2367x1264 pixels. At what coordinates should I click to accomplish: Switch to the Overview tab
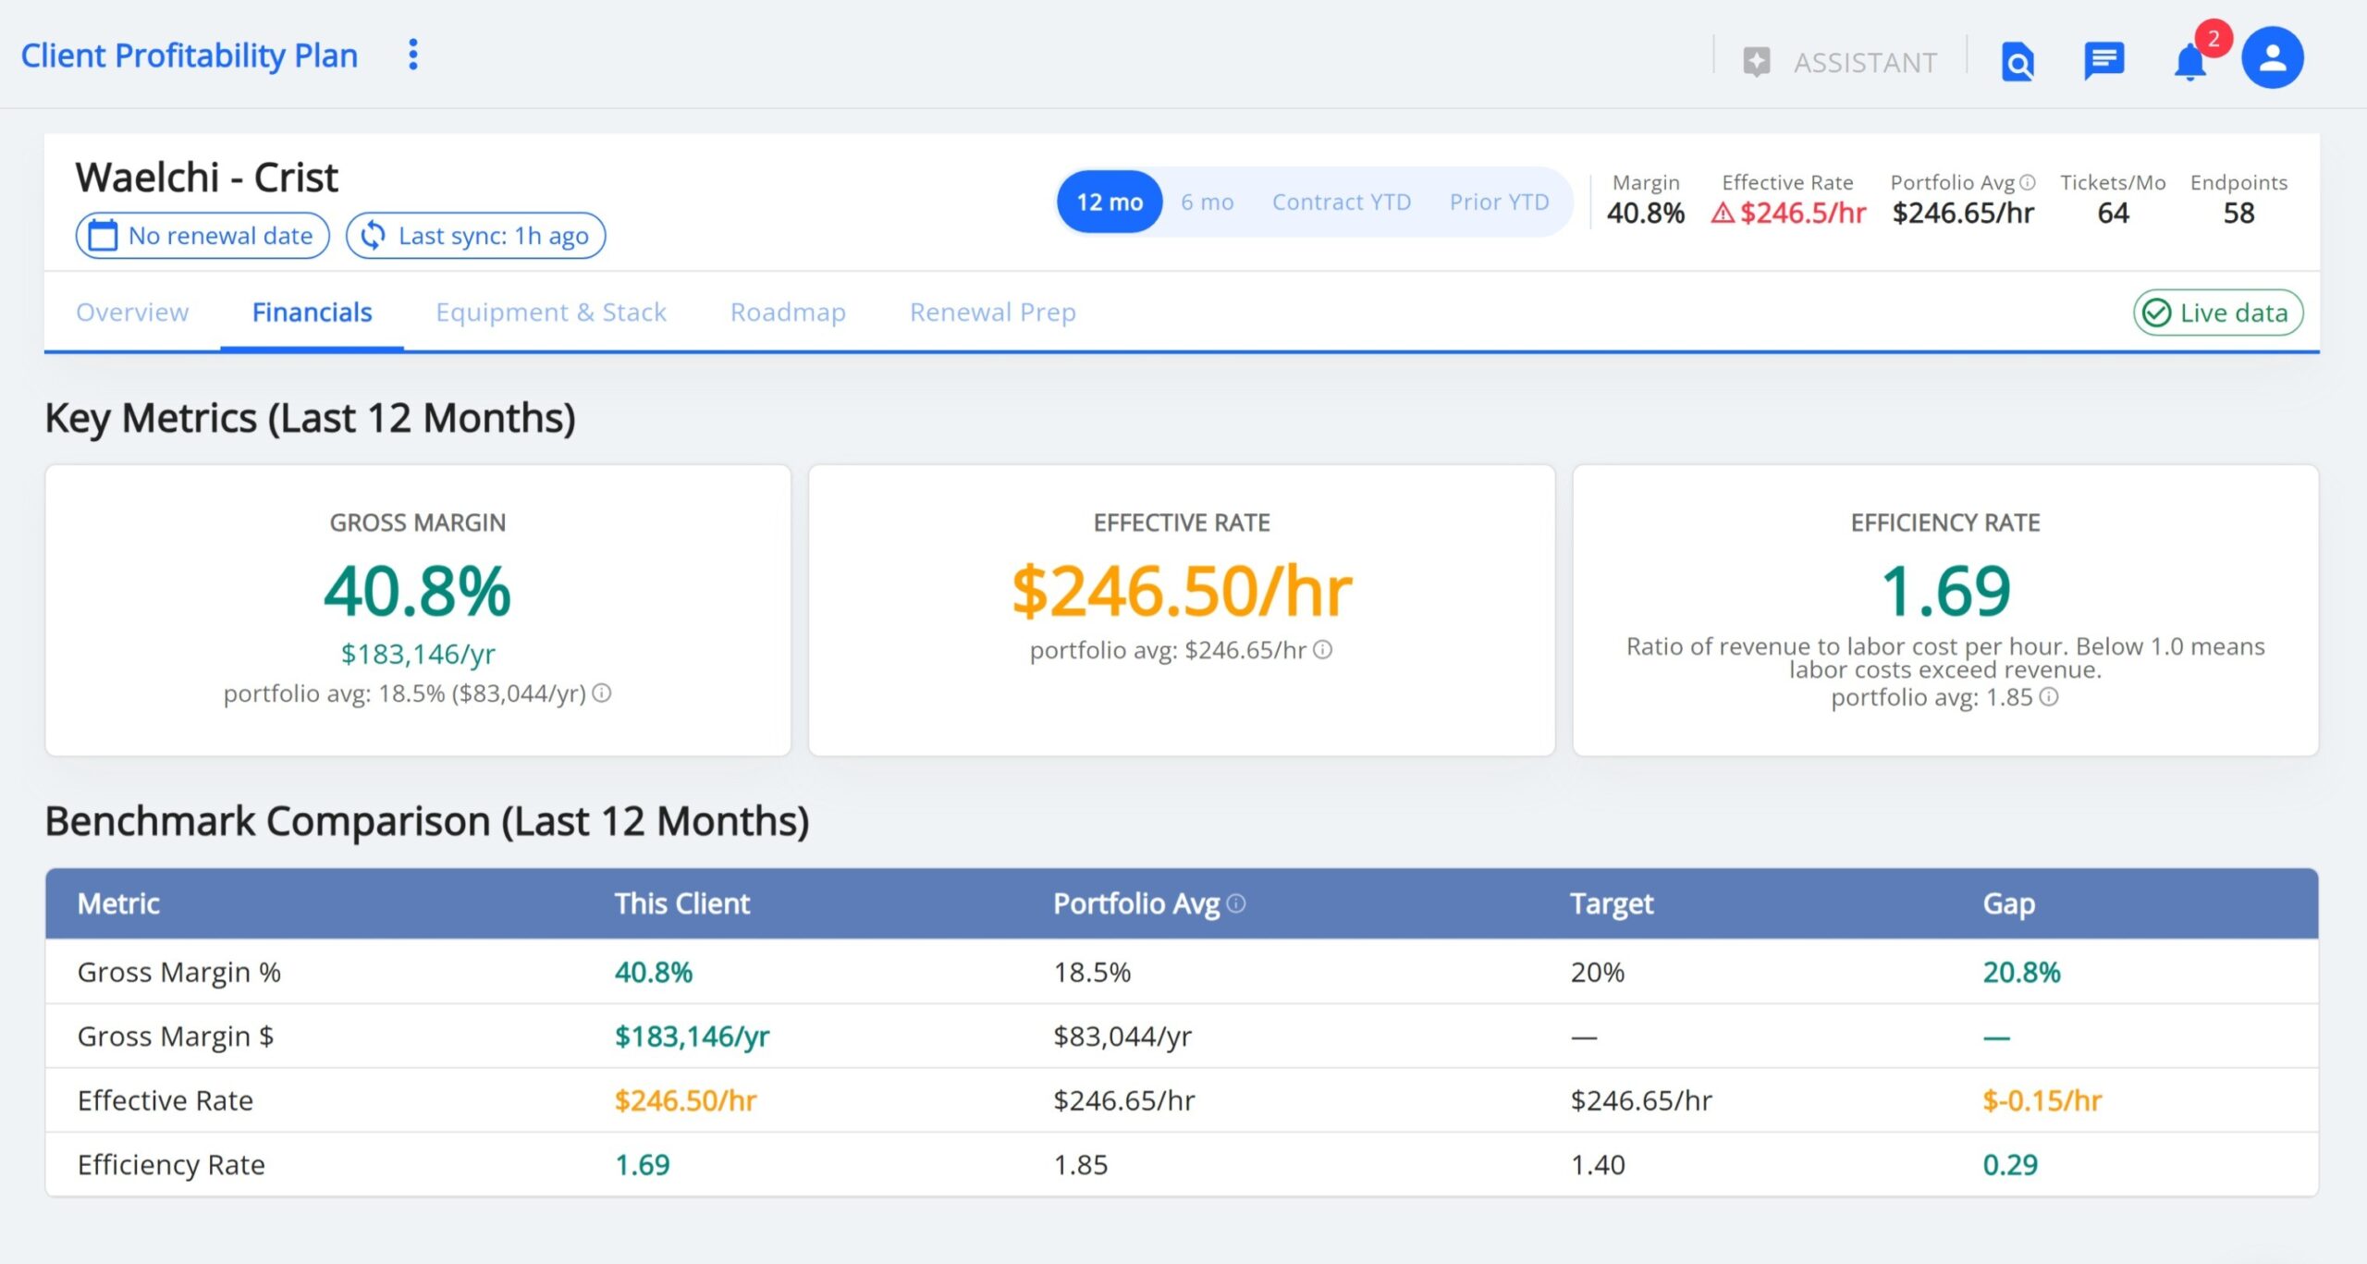132,312
